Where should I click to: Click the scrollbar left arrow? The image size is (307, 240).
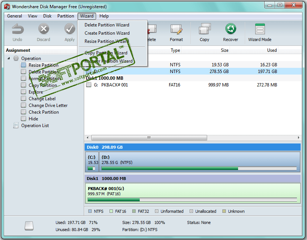click(x=88, y=138)
